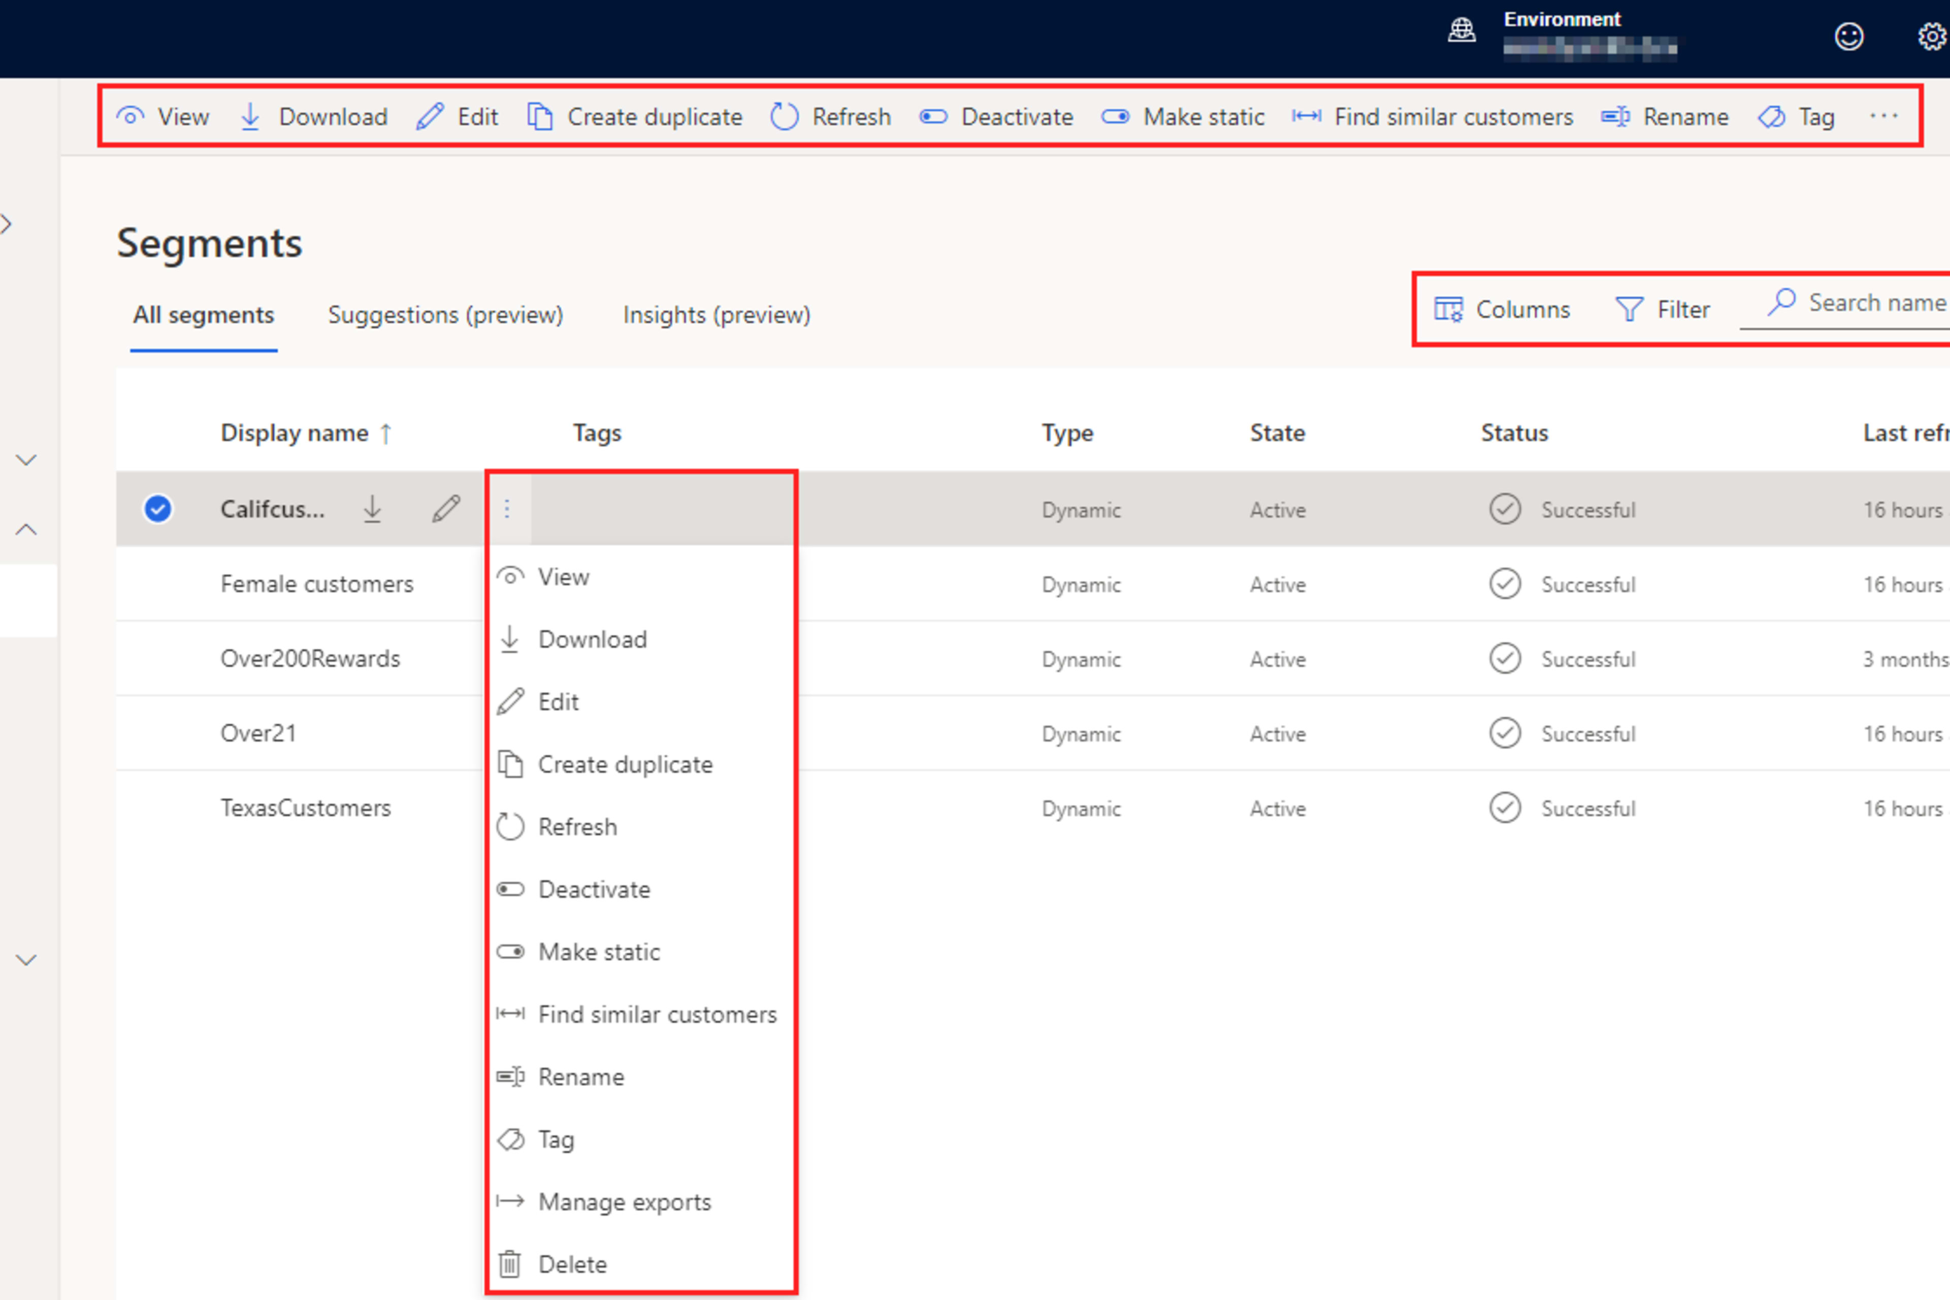Screen dimensions: 1950x1300
Task: Open the Environment picker globe icon
Action: pos(1461,31)
